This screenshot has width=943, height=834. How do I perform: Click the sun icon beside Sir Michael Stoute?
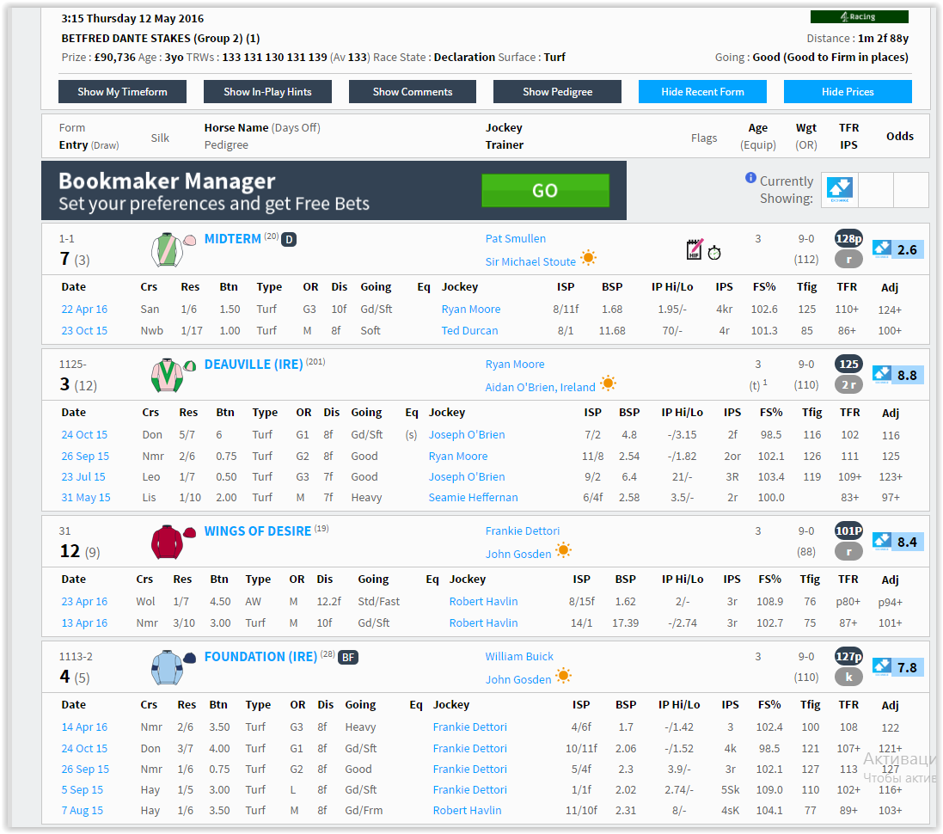588,258
